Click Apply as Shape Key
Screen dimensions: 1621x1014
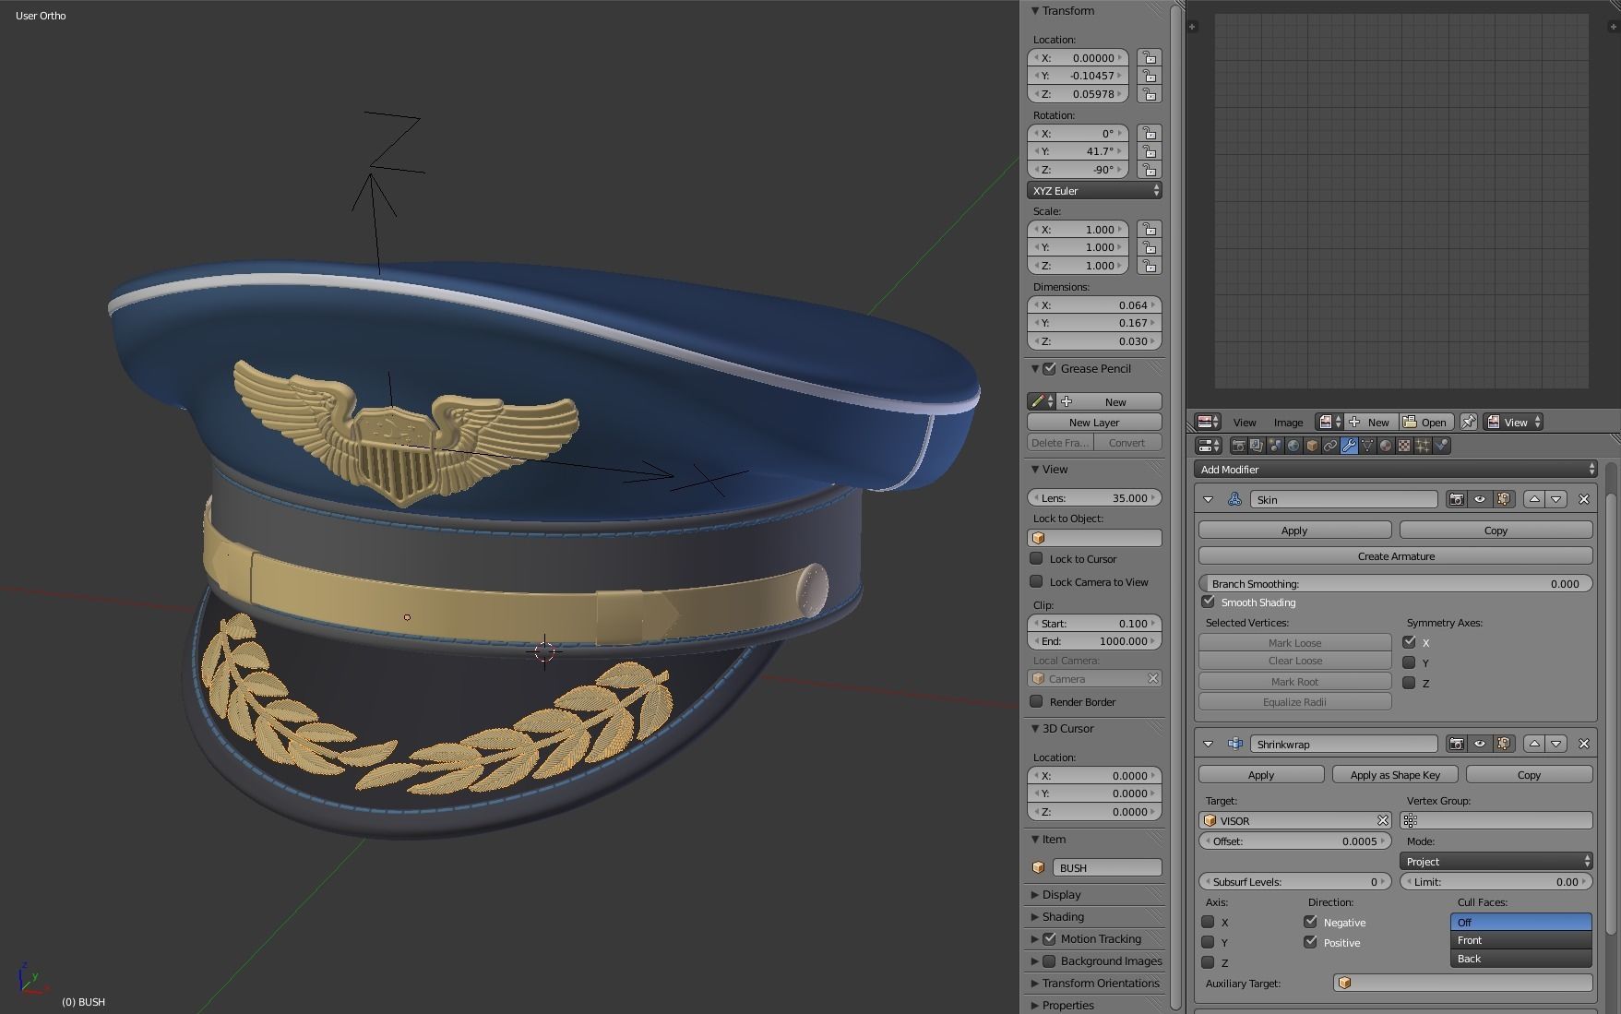click(1395, 774)
